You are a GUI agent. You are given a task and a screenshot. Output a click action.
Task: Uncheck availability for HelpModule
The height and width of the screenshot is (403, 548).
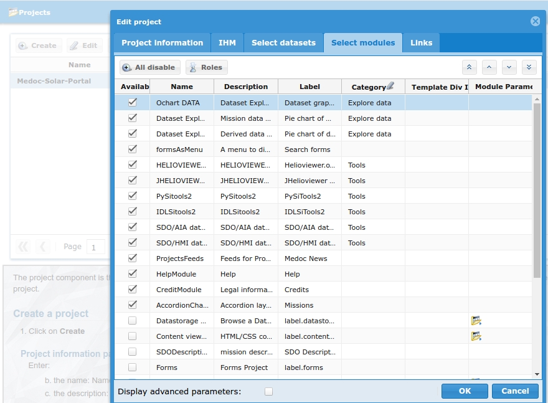[x=133, y=273]
